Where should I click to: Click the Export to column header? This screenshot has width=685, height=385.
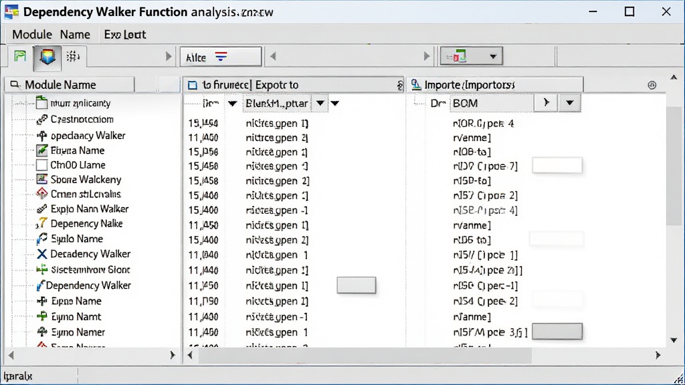[293, 85]
